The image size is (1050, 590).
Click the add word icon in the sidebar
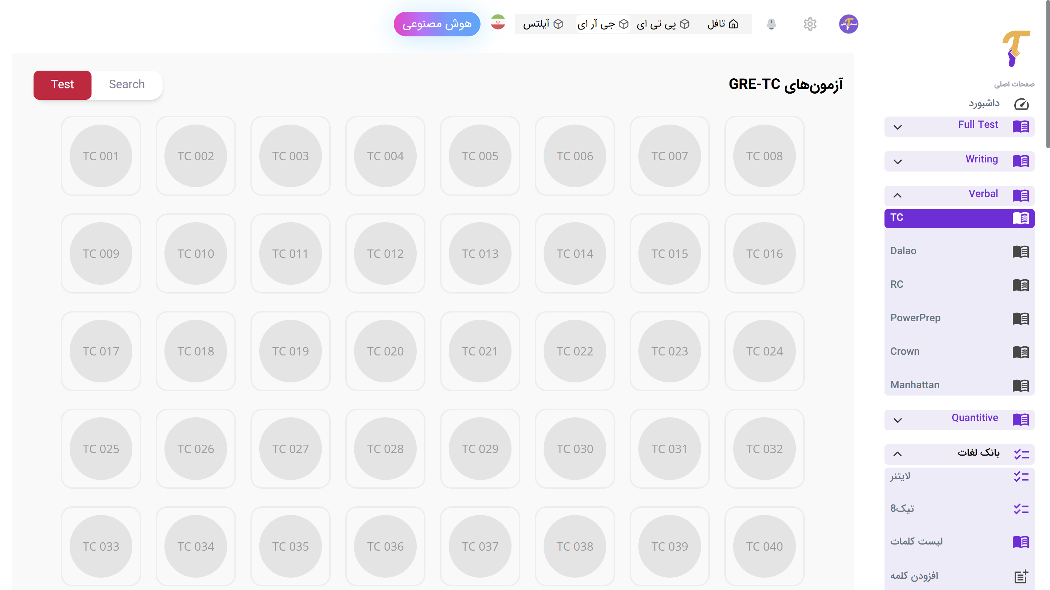[1021, 576]
